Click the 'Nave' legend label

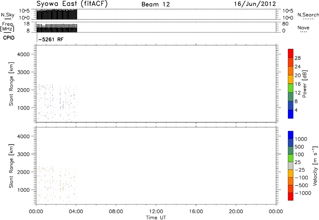(x=303, y=27)
